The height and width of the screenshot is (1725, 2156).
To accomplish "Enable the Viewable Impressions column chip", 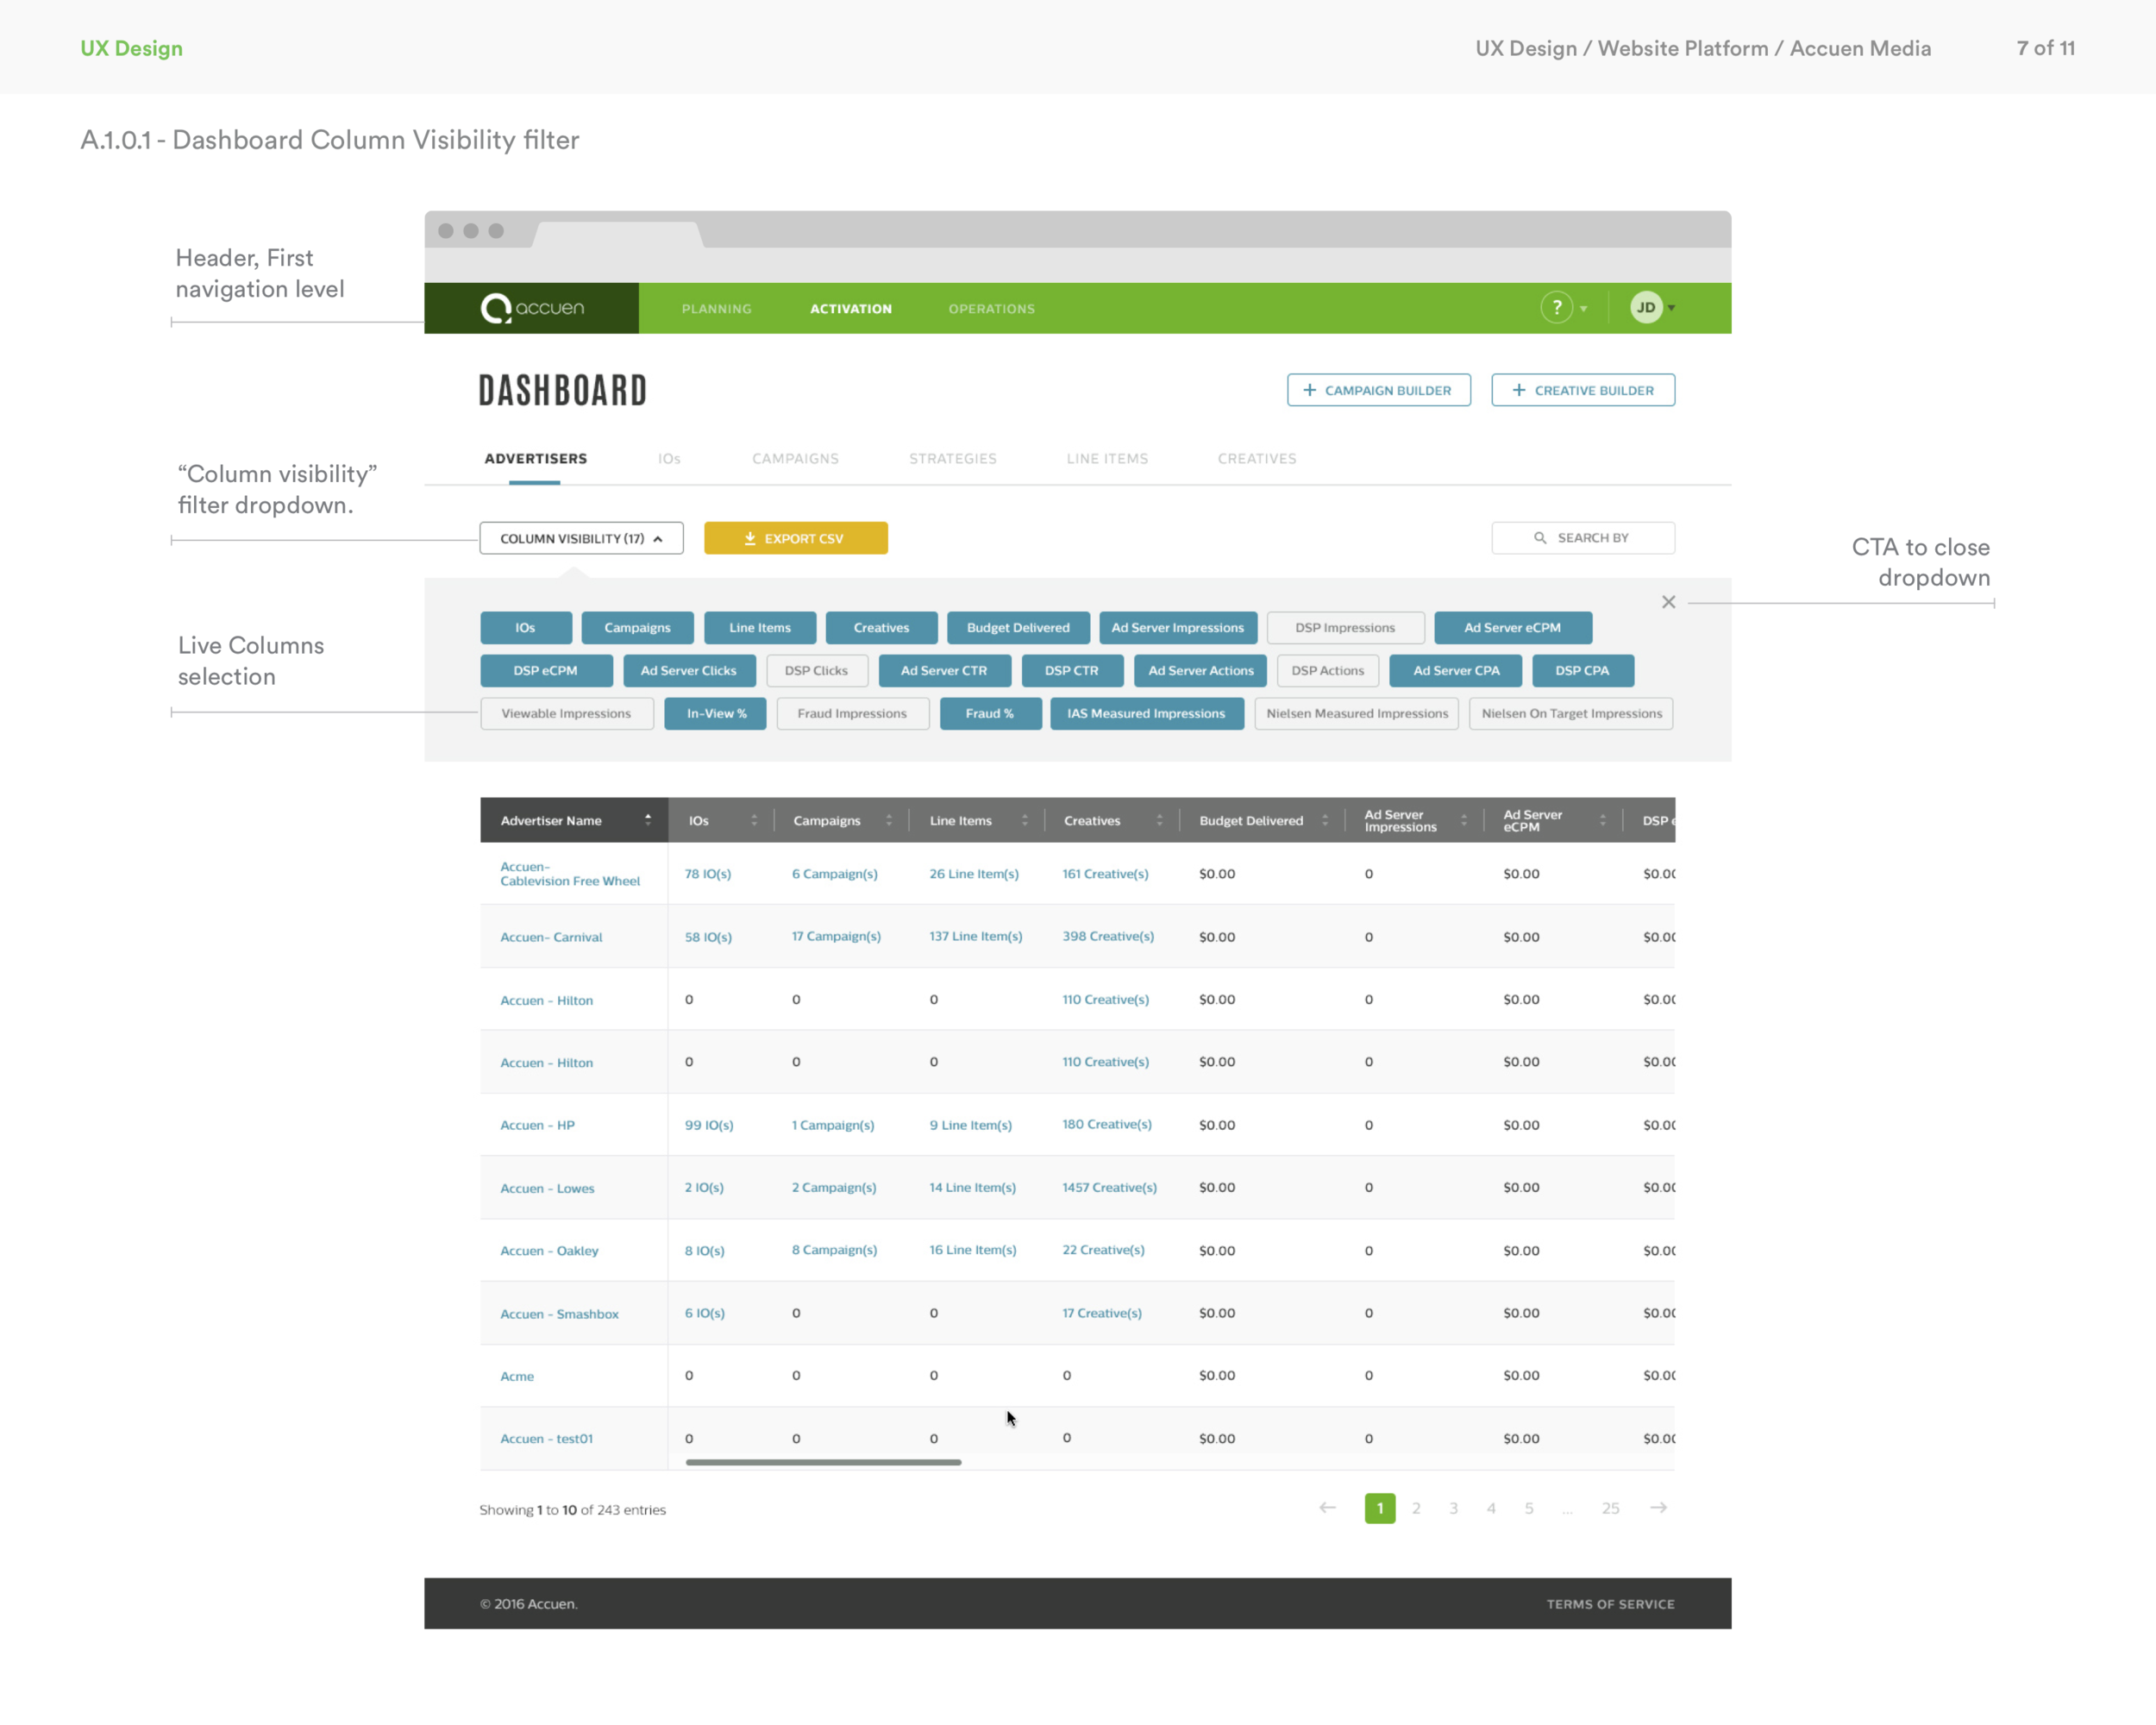I will [x=566, y=714].
